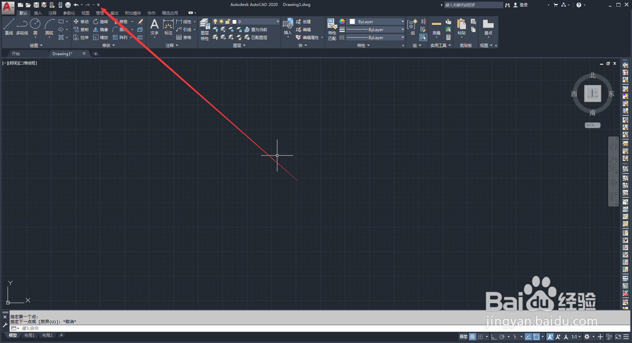This screenshot has height=343, width=632.
Task: Click the Scale (缩放) tool
Action: coord(101,37)
